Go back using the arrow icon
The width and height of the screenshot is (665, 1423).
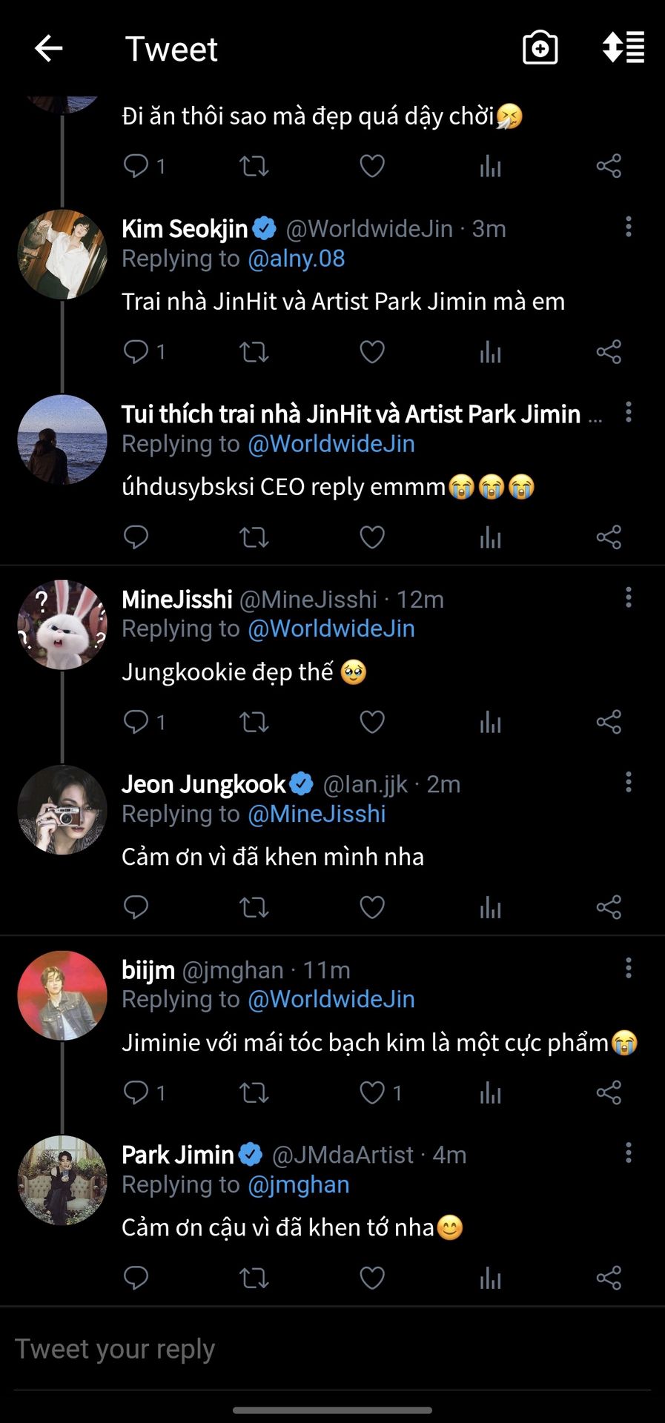[x=49, y=49]
